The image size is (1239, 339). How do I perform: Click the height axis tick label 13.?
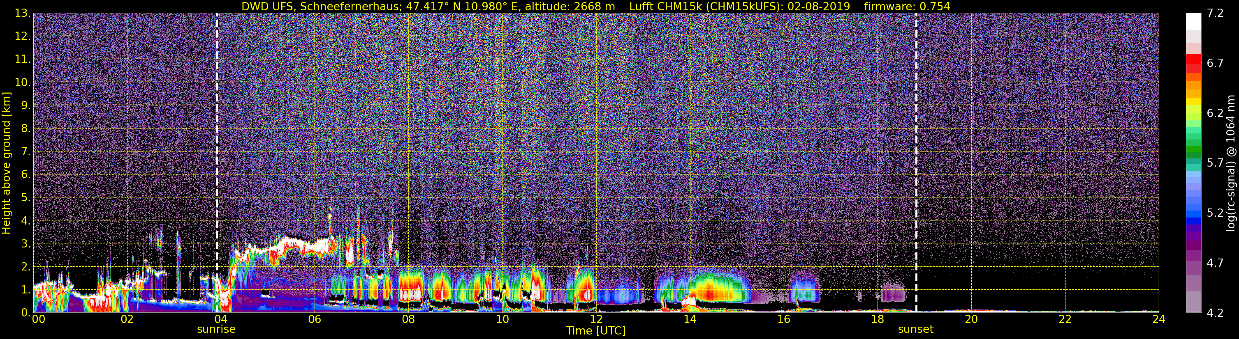click(22, 13)
